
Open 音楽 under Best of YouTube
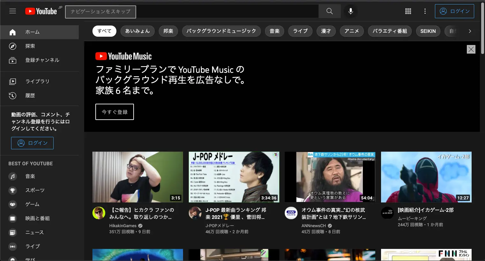(x=40, y=176)
